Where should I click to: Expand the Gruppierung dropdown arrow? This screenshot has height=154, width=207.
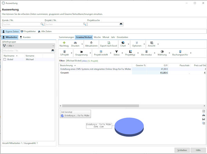tap(90, 53)
